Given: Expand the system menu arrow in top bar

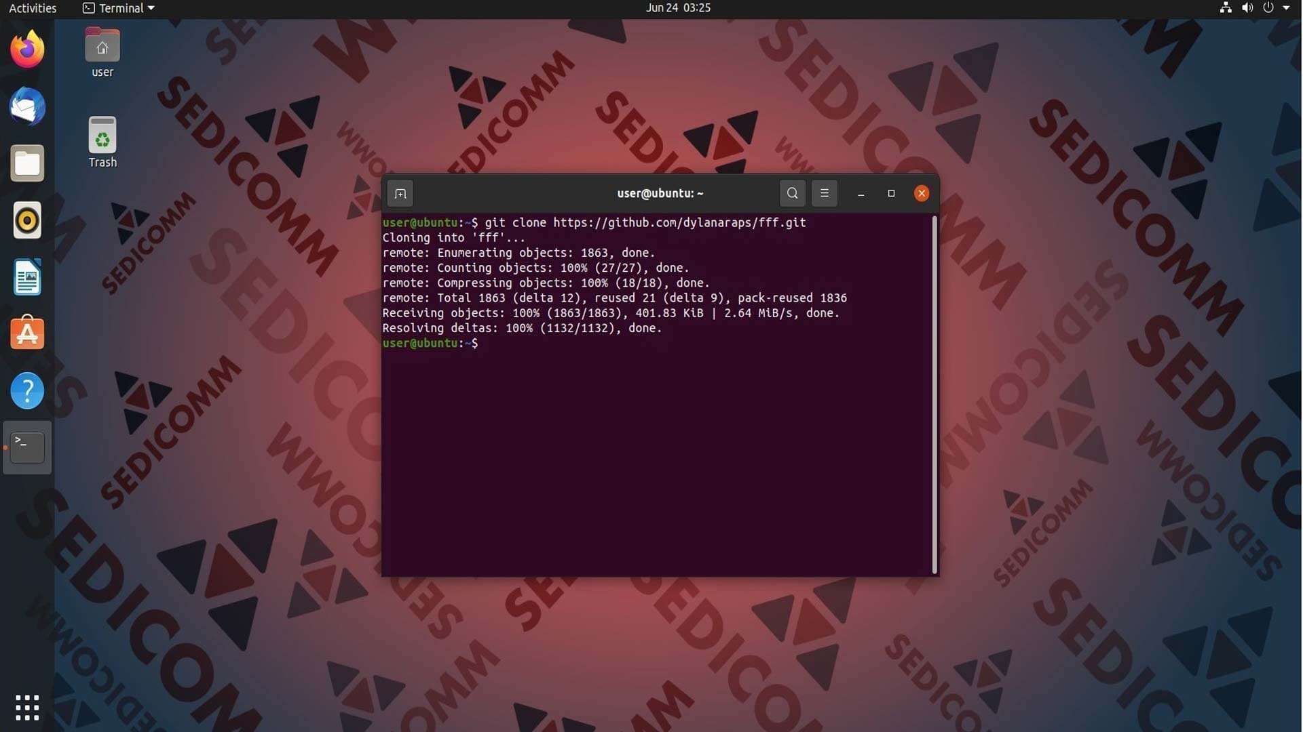Looking at the screenshot, I should (x=1286, y=8).
